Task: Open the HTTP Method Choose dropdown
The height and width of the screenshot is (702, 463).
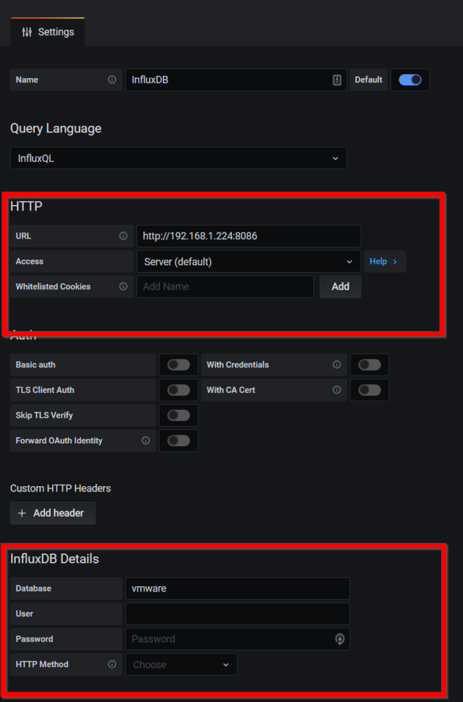Action: click(182, 664)
